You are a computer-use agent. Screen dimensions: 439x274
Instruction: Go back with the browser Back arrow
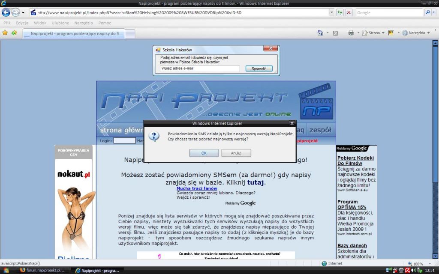pyautogui.click(x=6, y=12)
